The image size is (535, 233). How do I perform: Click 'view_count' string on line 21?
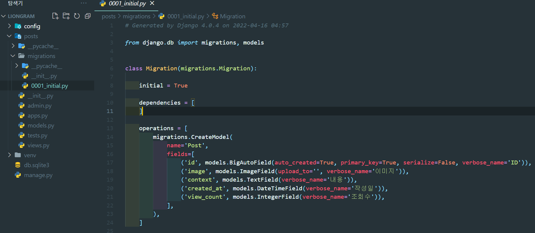coord(205,197)
